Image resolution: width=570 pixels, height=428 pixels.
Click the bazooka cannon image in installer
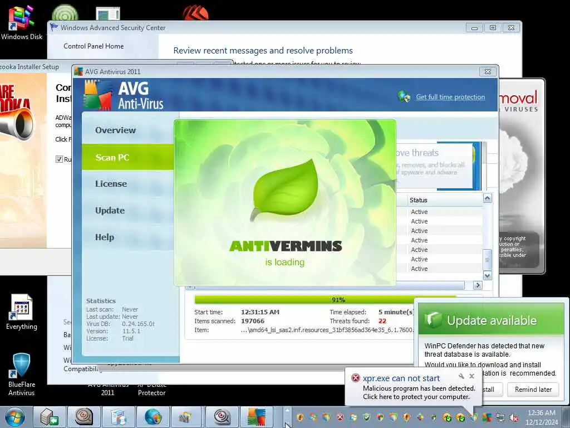pyautogui.click(x=17, y=124)
